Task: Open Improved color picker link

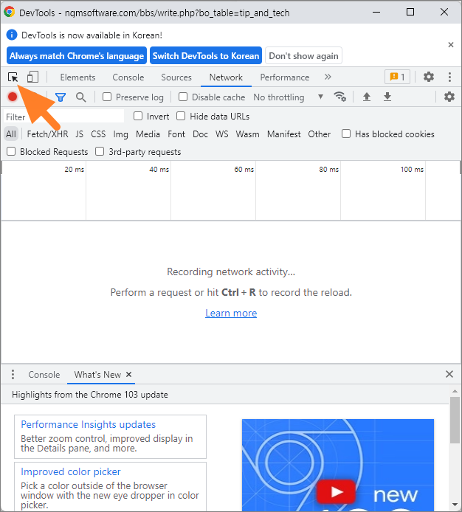Action: [x=71, y=471]
